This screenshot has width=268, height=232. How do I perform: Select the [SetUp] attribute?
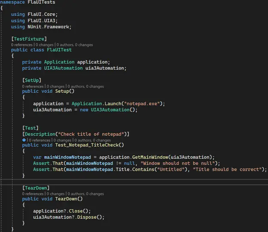point(32,80)
